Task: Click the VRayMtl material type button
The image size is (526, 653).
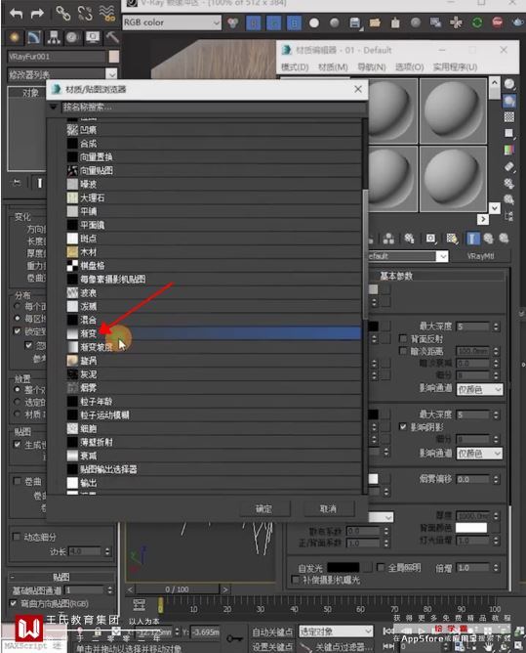Action: [481, 256]
